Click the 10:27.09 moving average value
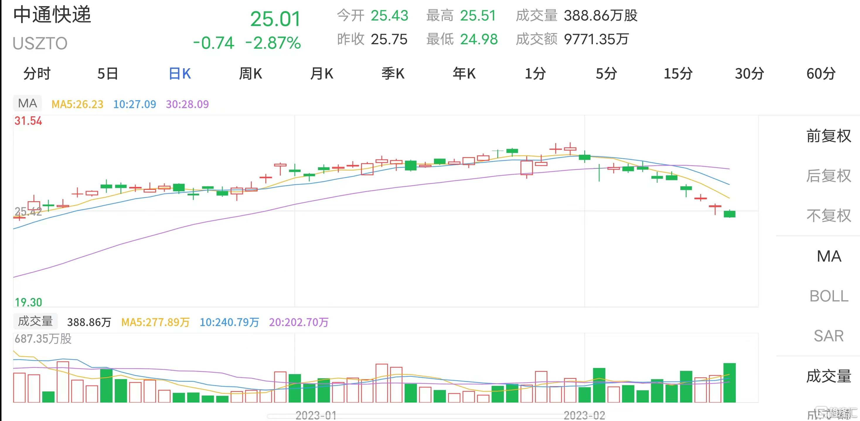The image size is (860, 421). click(134, 105)
